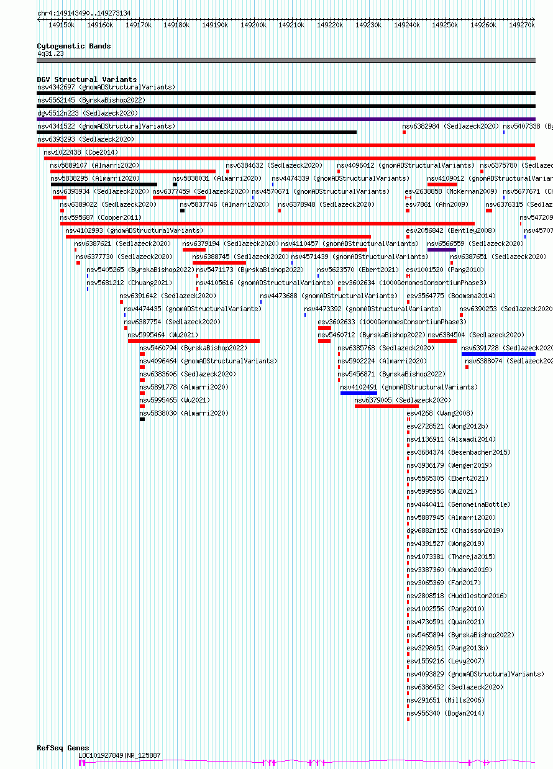This screenshot has width=553, height=769.
Task: Open nsv4341522 (gnomADStructuralVariants) label
Action: tap(106, 126)
